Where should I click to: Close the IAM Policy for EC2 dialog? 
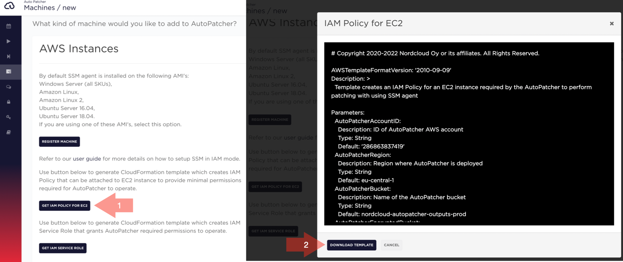pyautogui.click(x=612, y=24)
